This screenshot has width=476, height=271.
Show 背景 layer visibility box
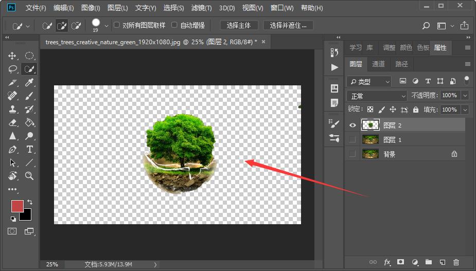[x=352, y=154]
